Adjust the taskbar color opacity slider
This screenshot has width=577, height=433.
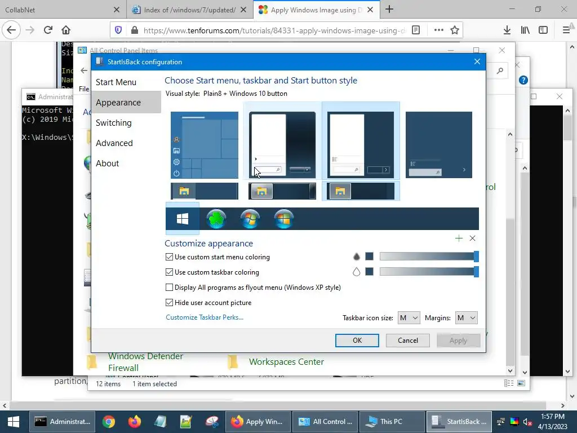click(x=429, y=272)
